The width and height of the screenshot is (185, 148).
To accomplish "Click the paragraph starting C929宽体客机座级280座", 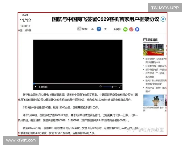I will pyautogui.click(x=61, y=107).
